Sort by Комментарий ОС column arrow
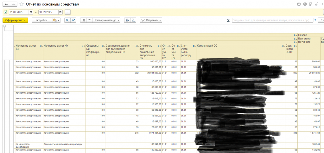Viewport: 324px width, 153px height. pos(283,46)
